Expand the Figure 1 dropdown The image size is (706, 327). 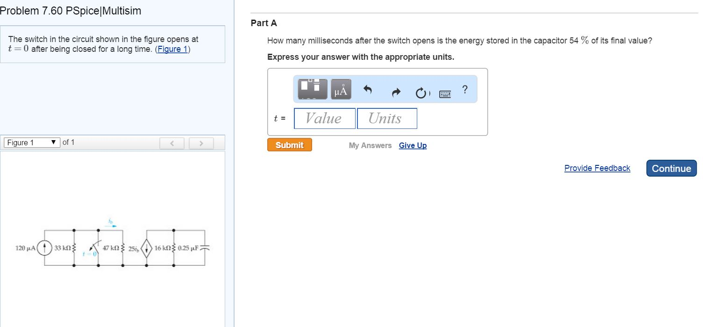click(x=31, y=142)
